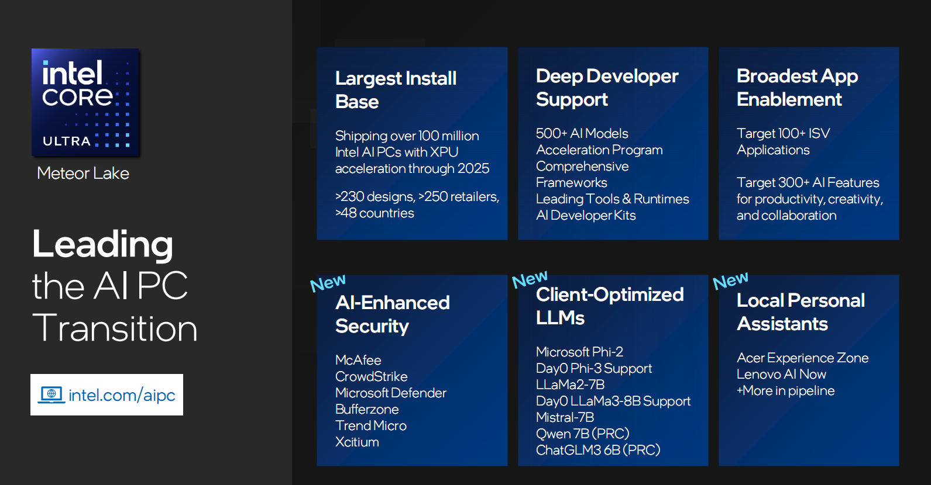Click the 'Comprehensive' text line

582,166
